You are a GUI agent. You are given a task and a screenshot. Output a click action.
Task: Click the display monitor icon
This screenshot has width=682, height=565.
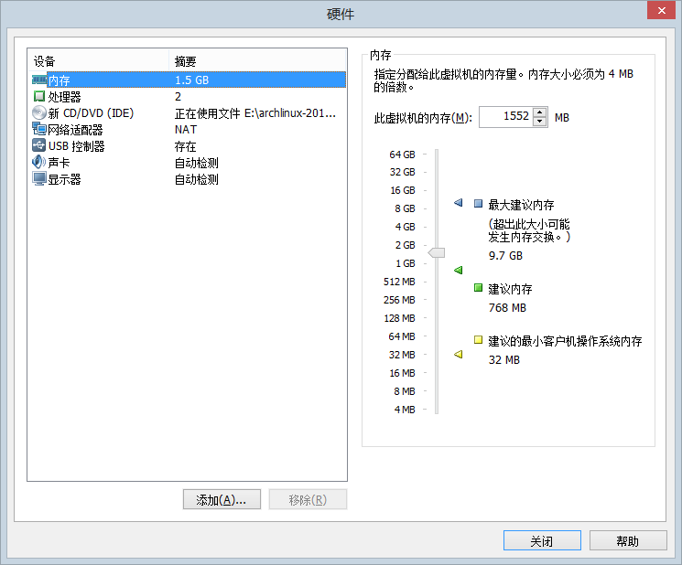(x=39, y=178)
